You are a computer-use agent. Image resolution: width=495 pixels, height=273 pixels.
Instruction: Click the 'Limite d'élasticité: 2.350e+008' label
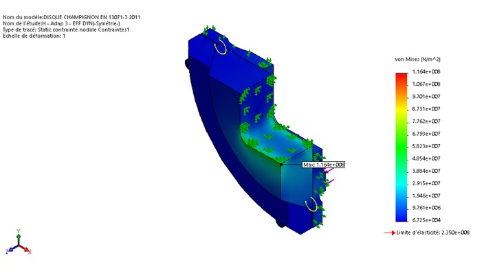433,233
